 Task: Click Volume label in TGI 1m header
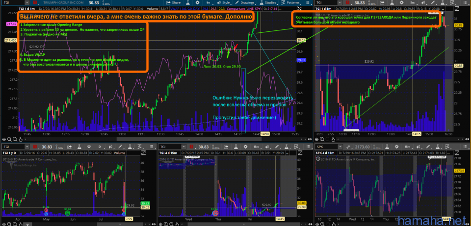point(152,9)
